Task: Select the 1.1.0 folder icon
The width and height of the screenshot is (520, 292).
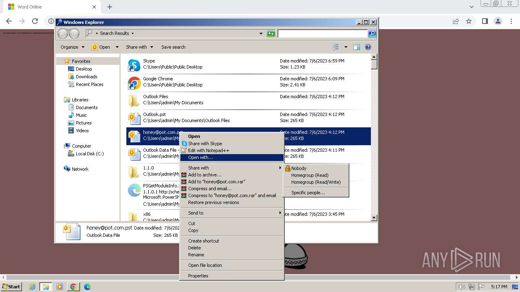Action: click(134, 172)
